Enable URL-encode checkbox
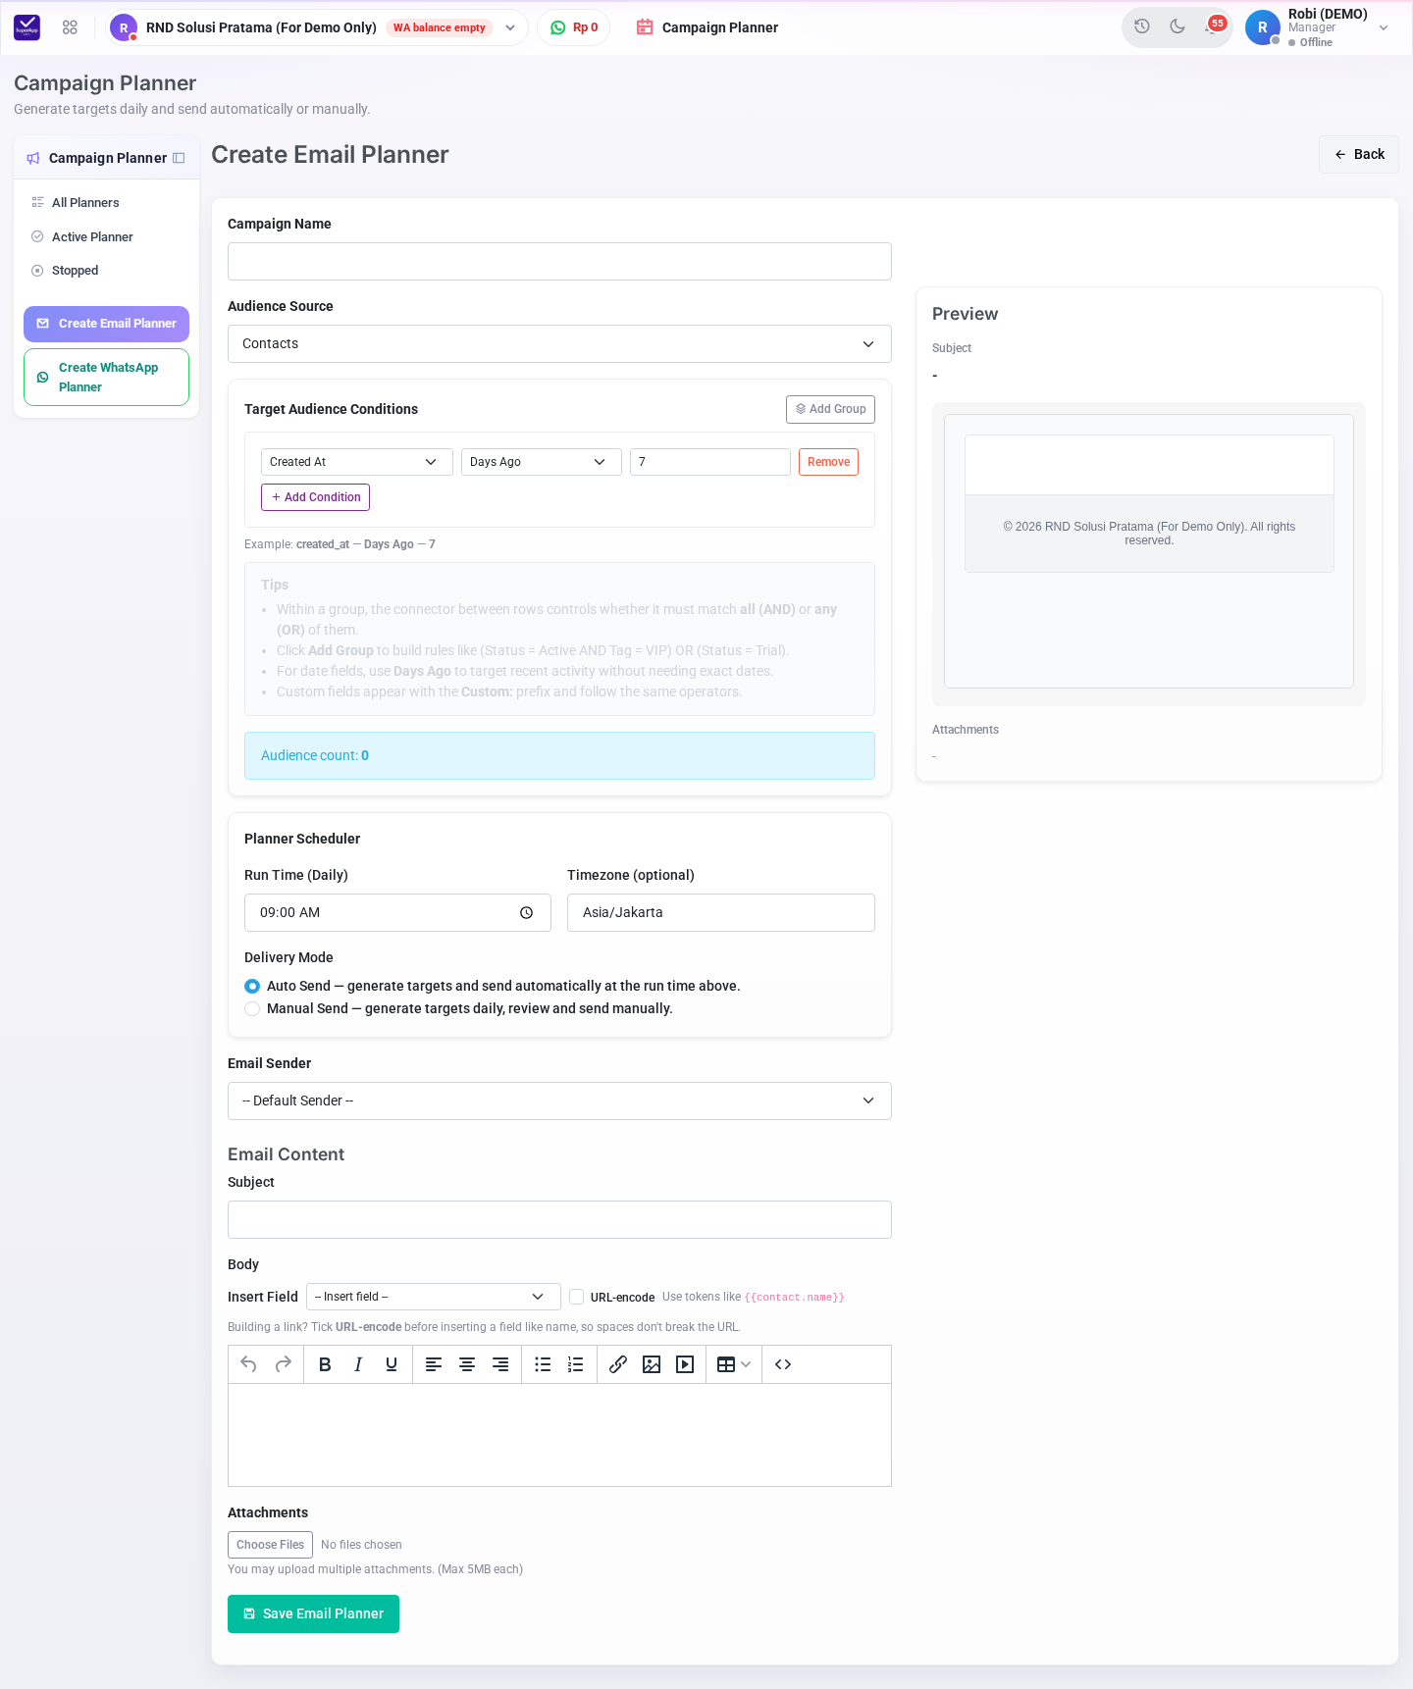This screenshot has width=1413, height=1689. coord(577,1297)
